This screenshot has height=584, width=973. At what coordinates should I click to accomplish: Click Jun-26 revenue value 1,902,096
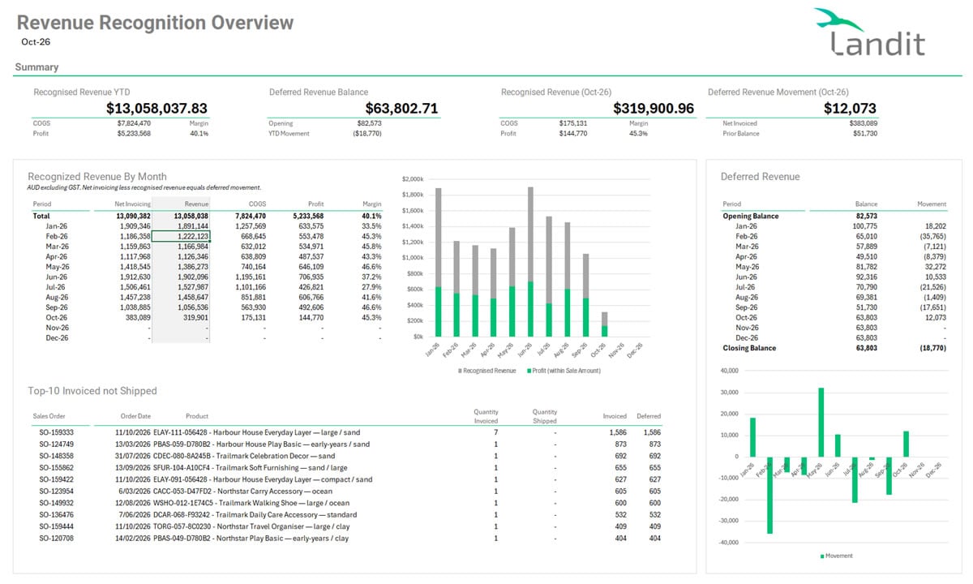tap(192, 277)
